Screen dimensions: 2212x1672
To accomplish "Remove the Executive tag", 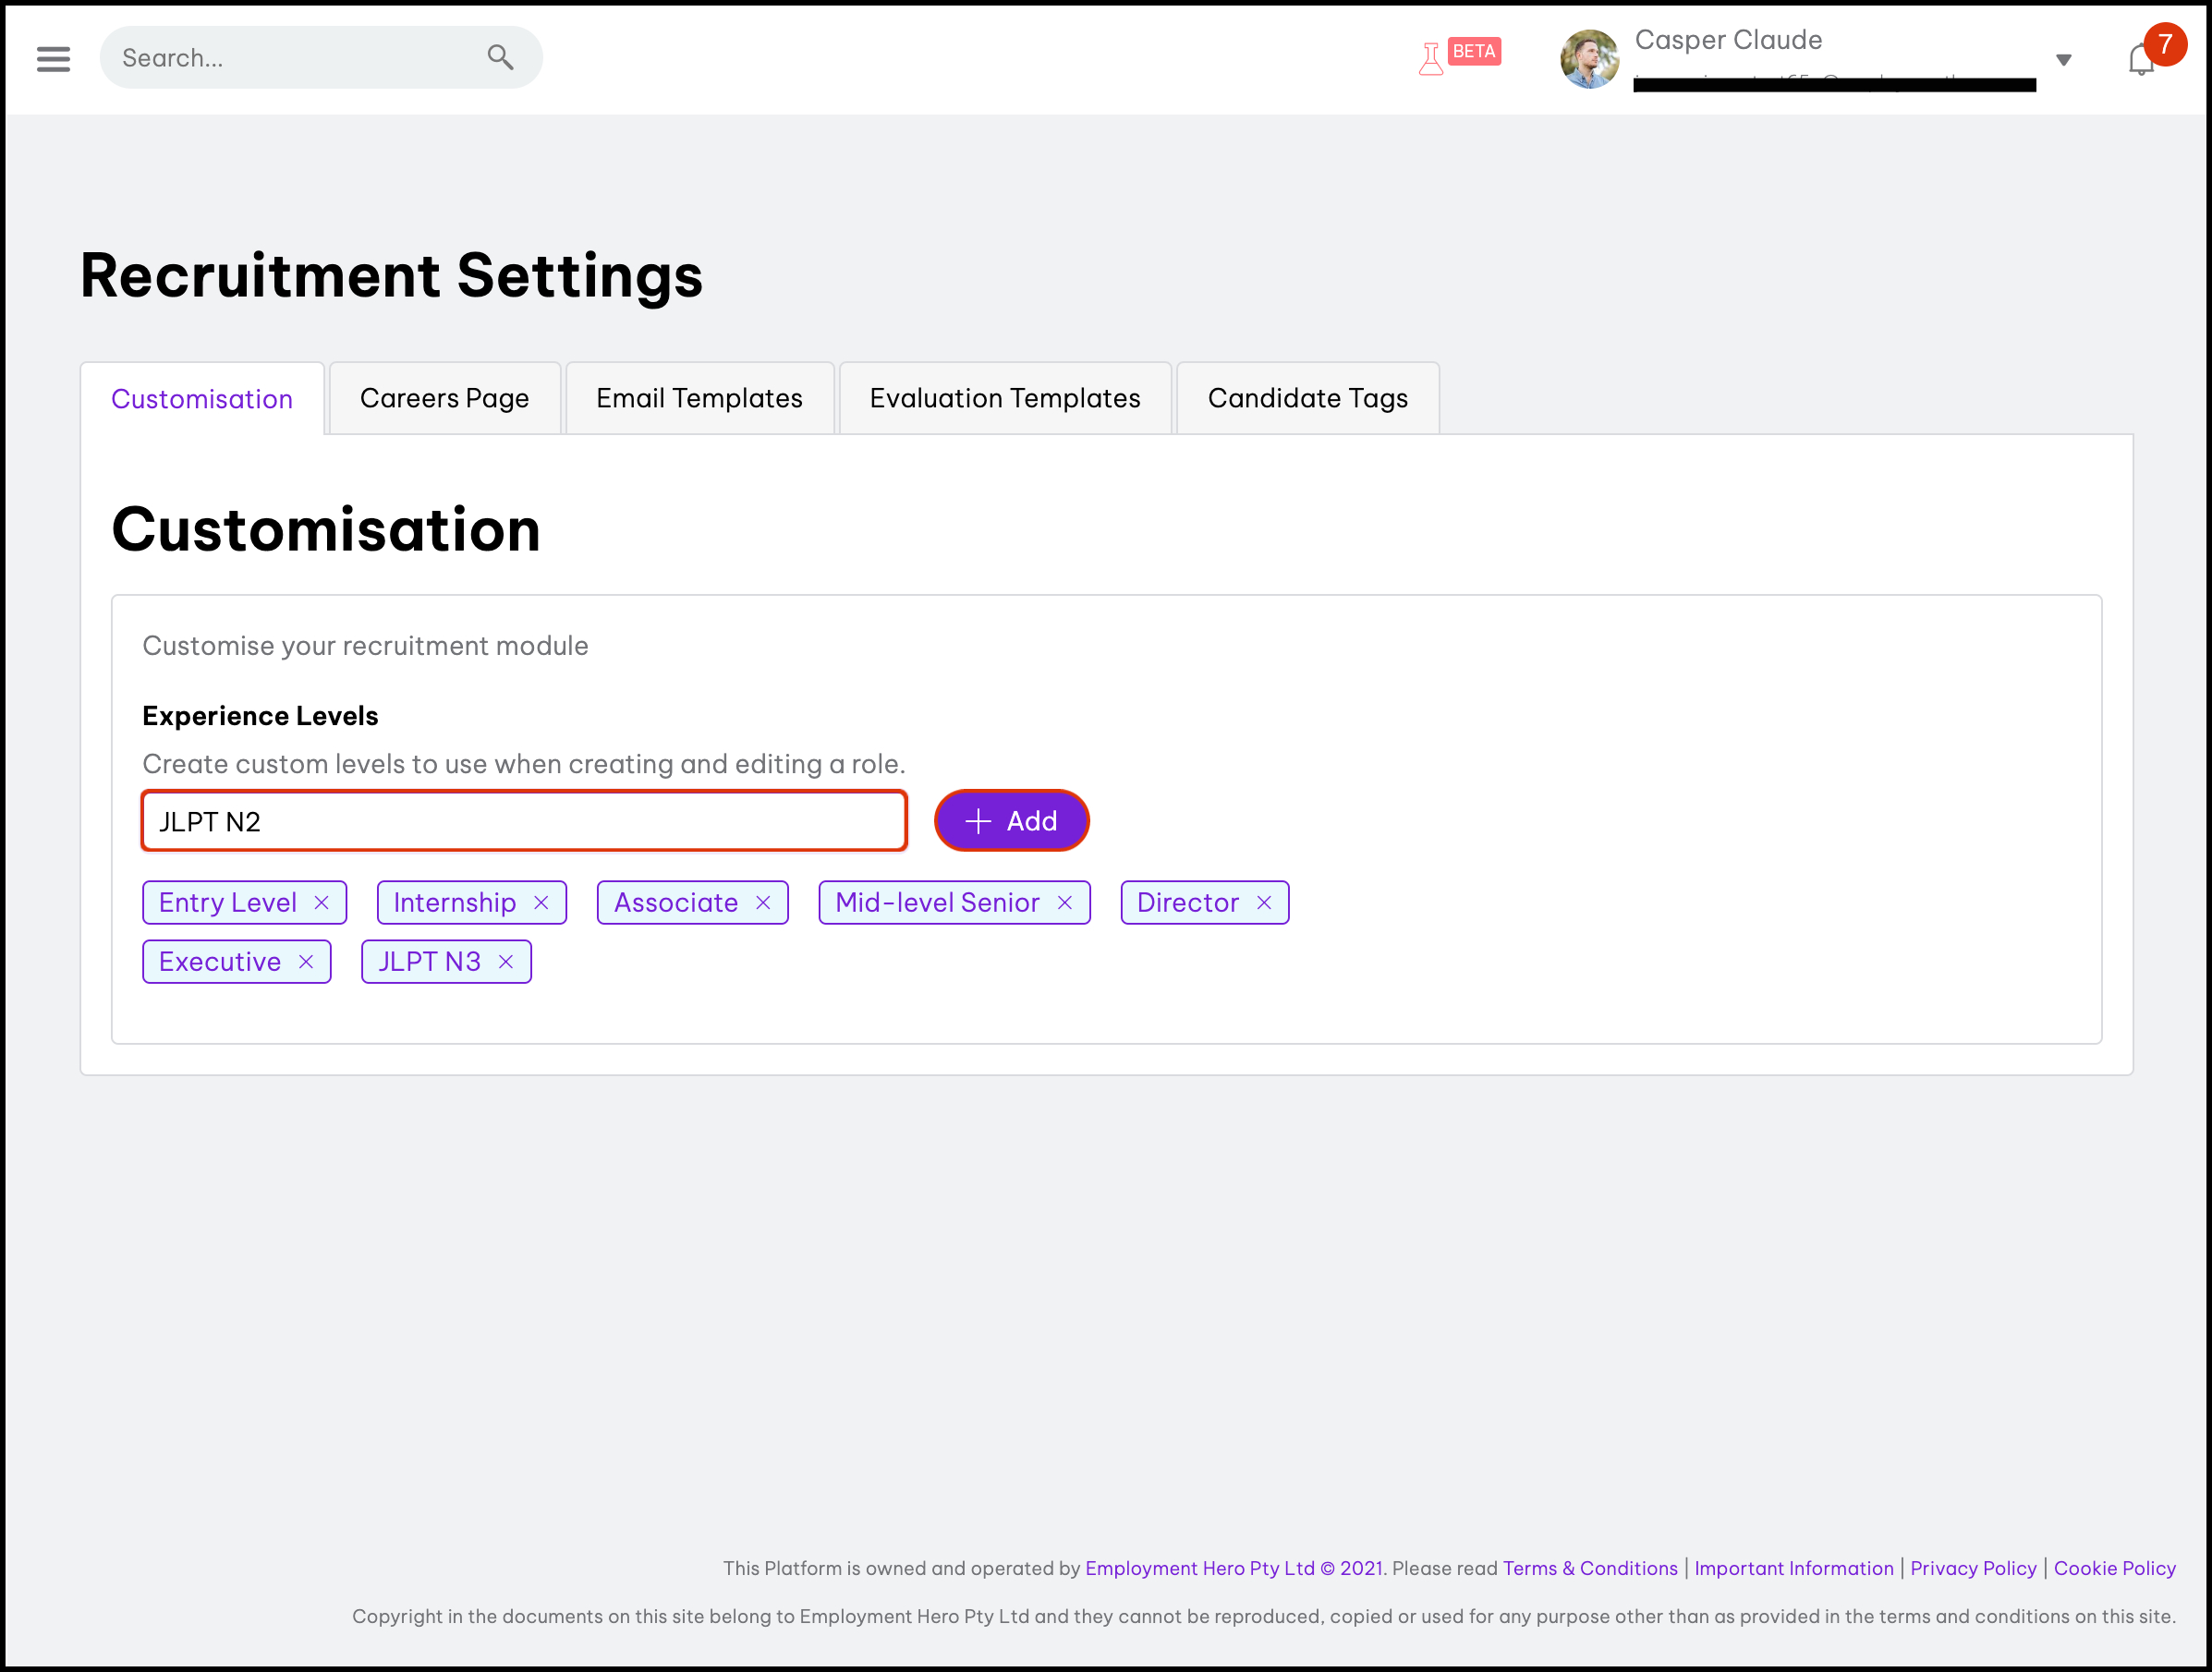I will click(306, 962).
